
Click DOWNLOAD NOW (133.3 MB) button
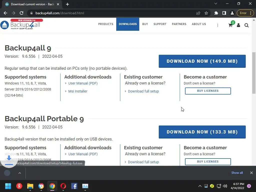click(x=202, y=132)
